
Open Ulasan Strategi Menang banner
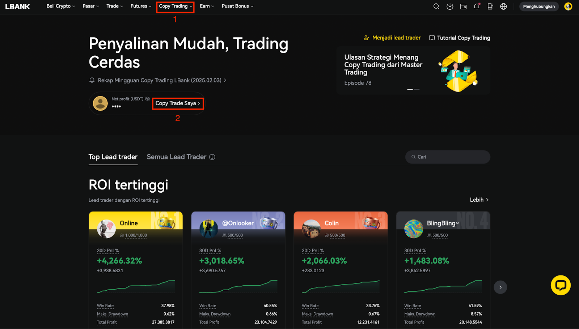click(413, 70)
